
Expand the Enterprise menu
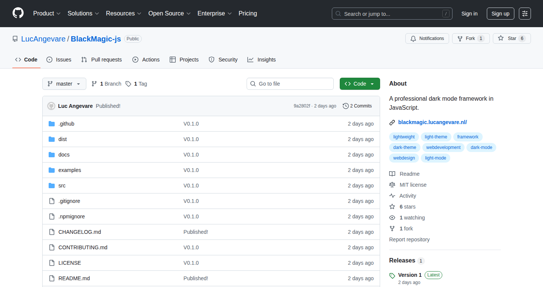click(x=215, y=13)
